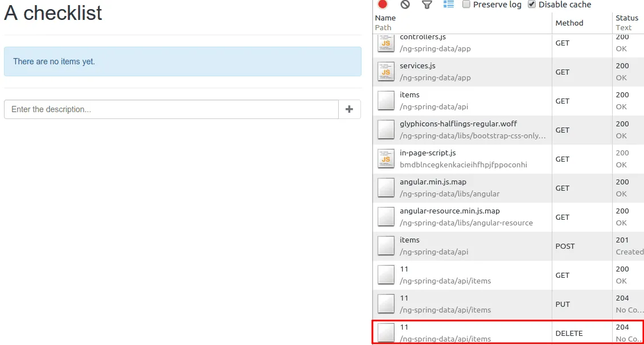Sort requests by the Status column header

pos(626,18)
